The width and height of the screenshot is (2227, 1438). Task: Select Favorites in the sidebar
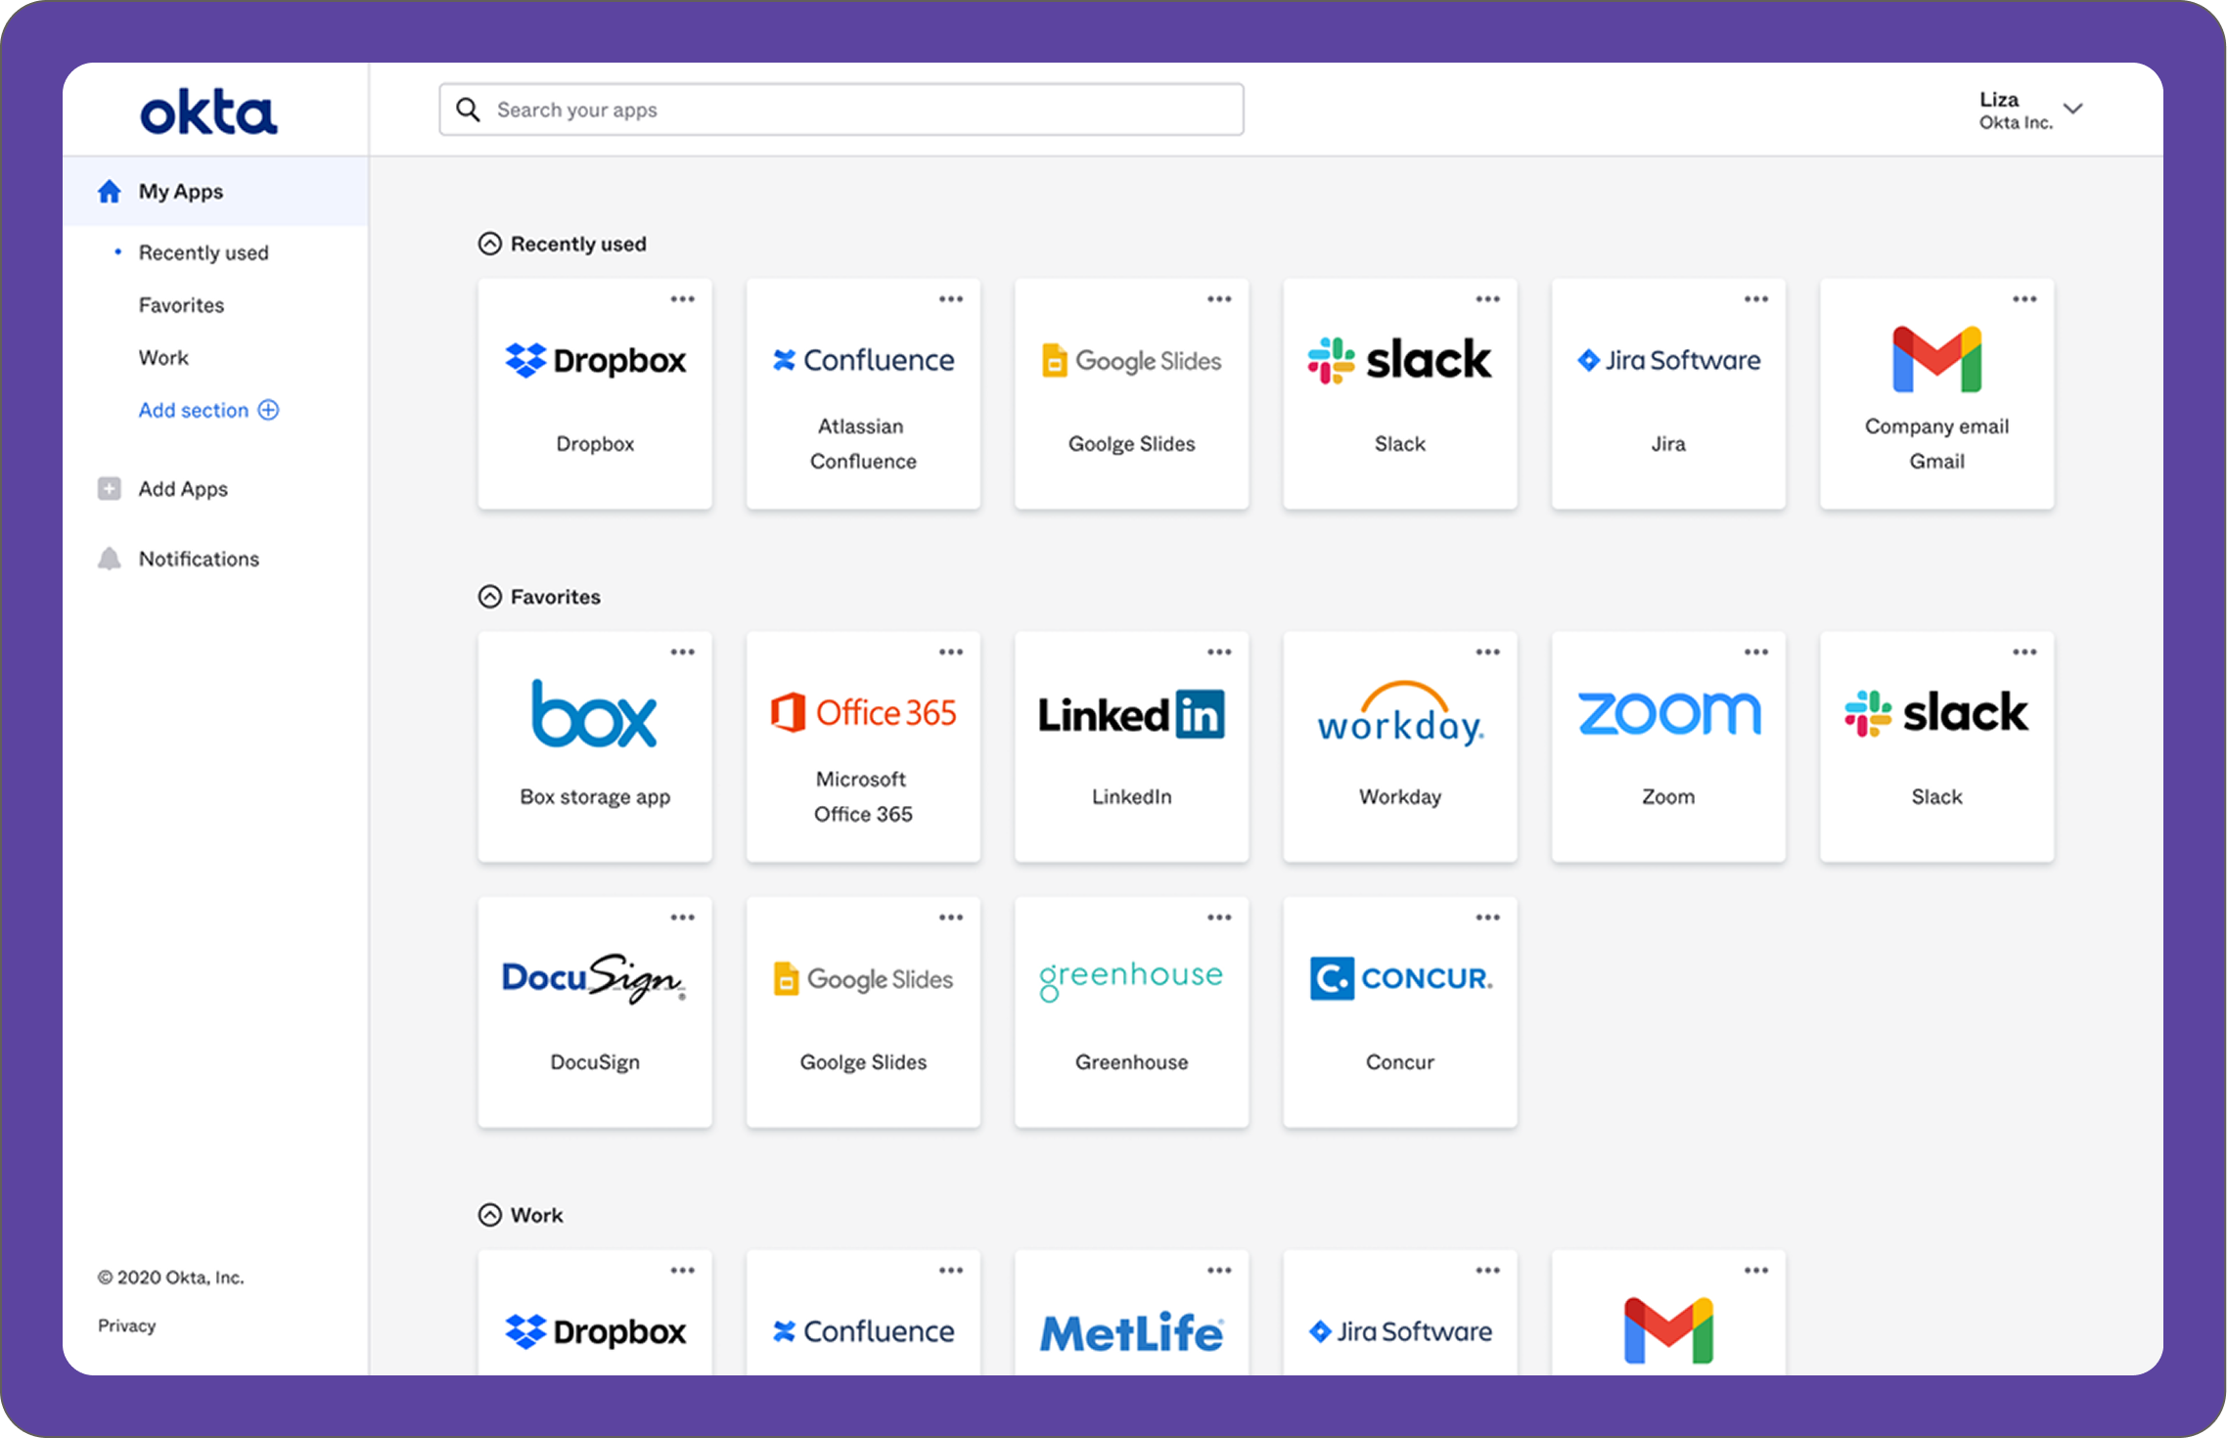point(181,304)
